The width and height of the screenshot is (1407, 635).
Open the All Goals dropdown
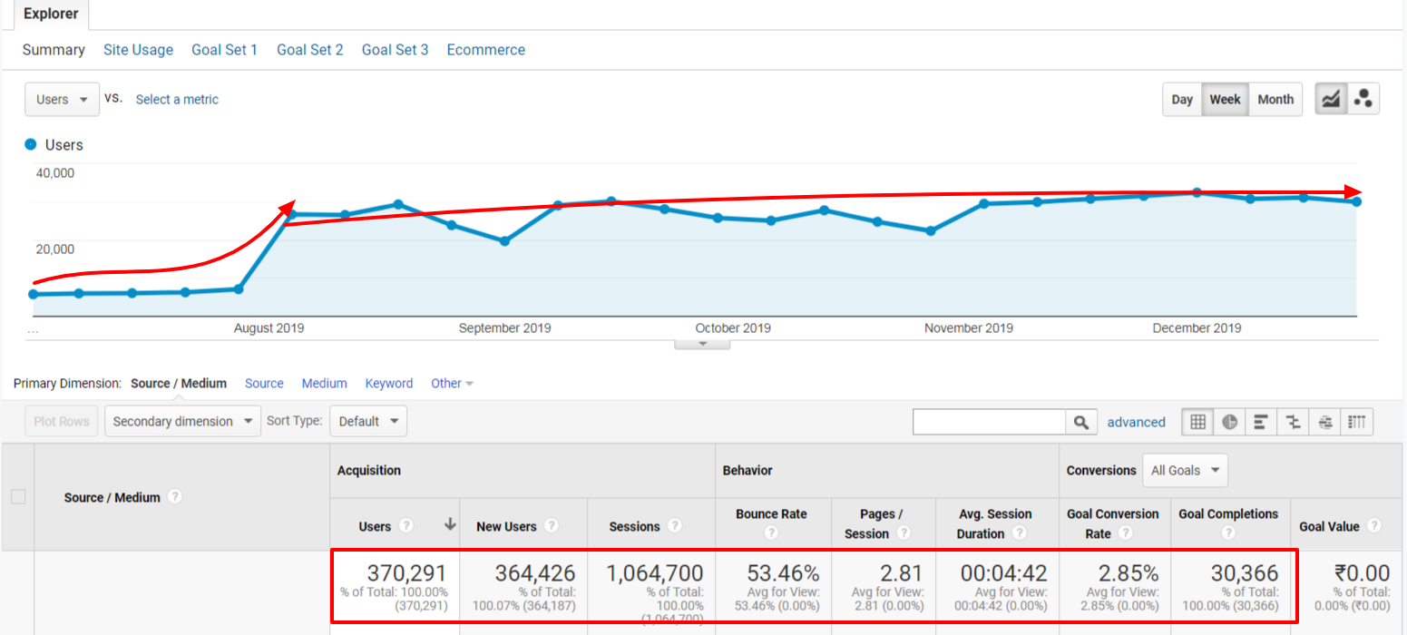1185,470
